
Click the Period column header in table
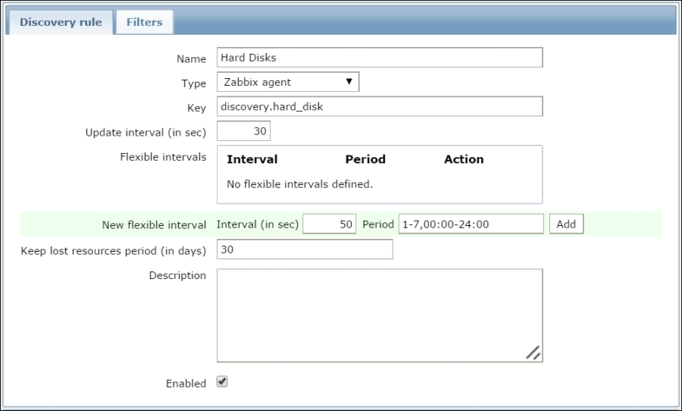pos(365,159)
